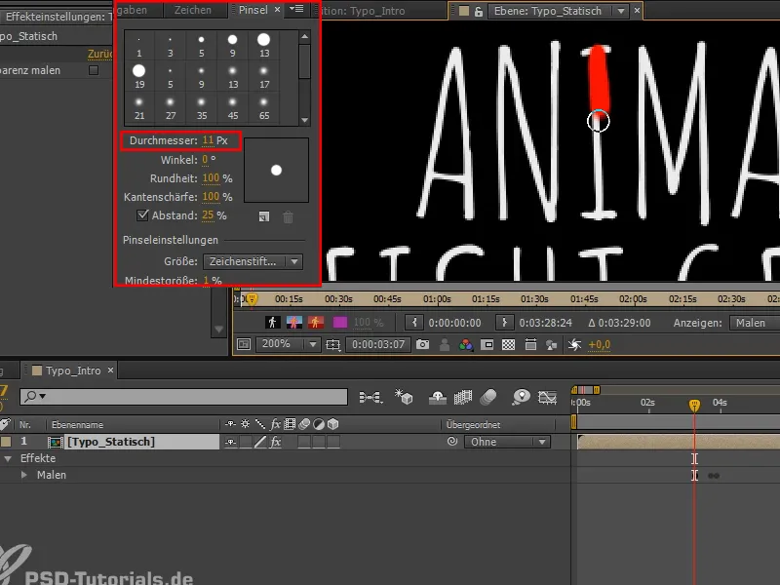Open the Pinsel panel flyout menu
Viewport: 780px width, 585px height.
297,11
